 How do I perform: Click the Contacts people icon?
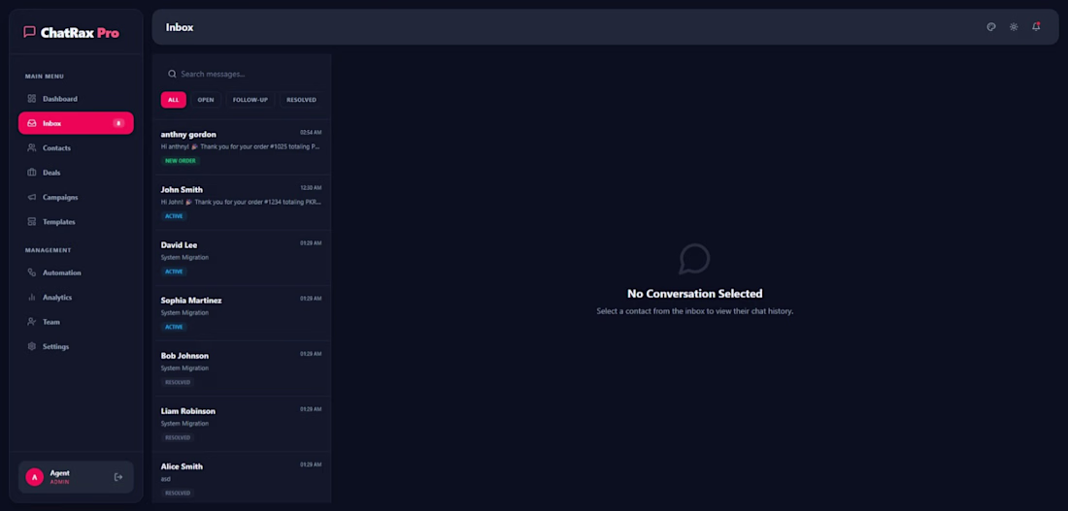click(31, 147)
